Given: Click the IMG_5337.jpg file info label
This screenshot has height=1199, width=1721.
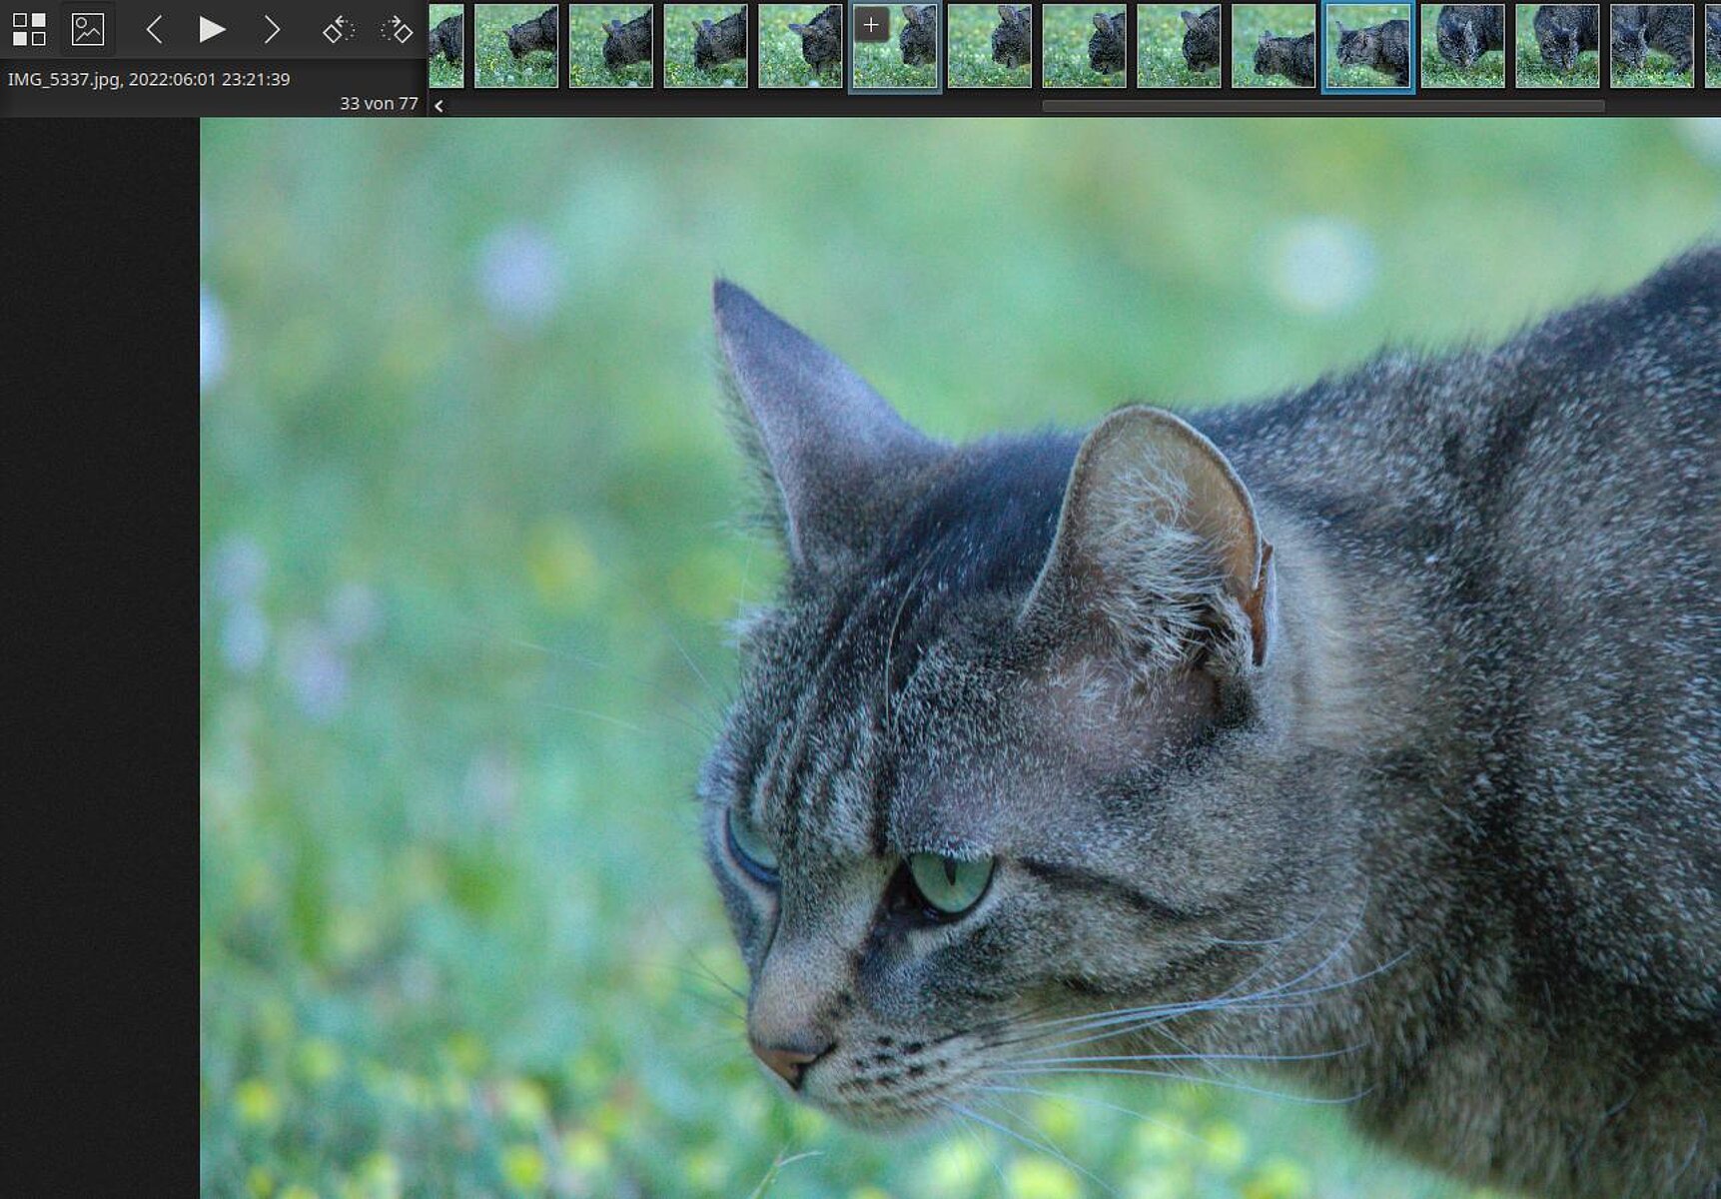Looking at the screenshot, I should (x=149, y=79).
